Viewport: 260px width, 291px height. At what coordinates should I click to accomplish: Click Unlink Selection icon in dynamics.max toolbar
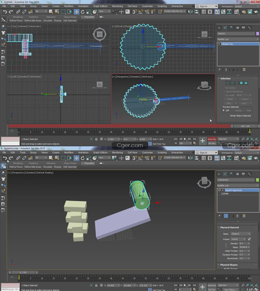coord(24,158)
